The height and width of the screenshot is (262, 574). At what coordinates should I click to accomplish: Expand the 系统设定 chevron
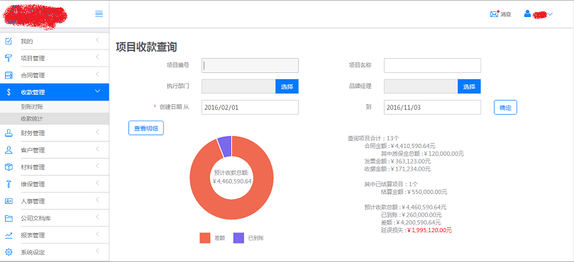point(97,251)
